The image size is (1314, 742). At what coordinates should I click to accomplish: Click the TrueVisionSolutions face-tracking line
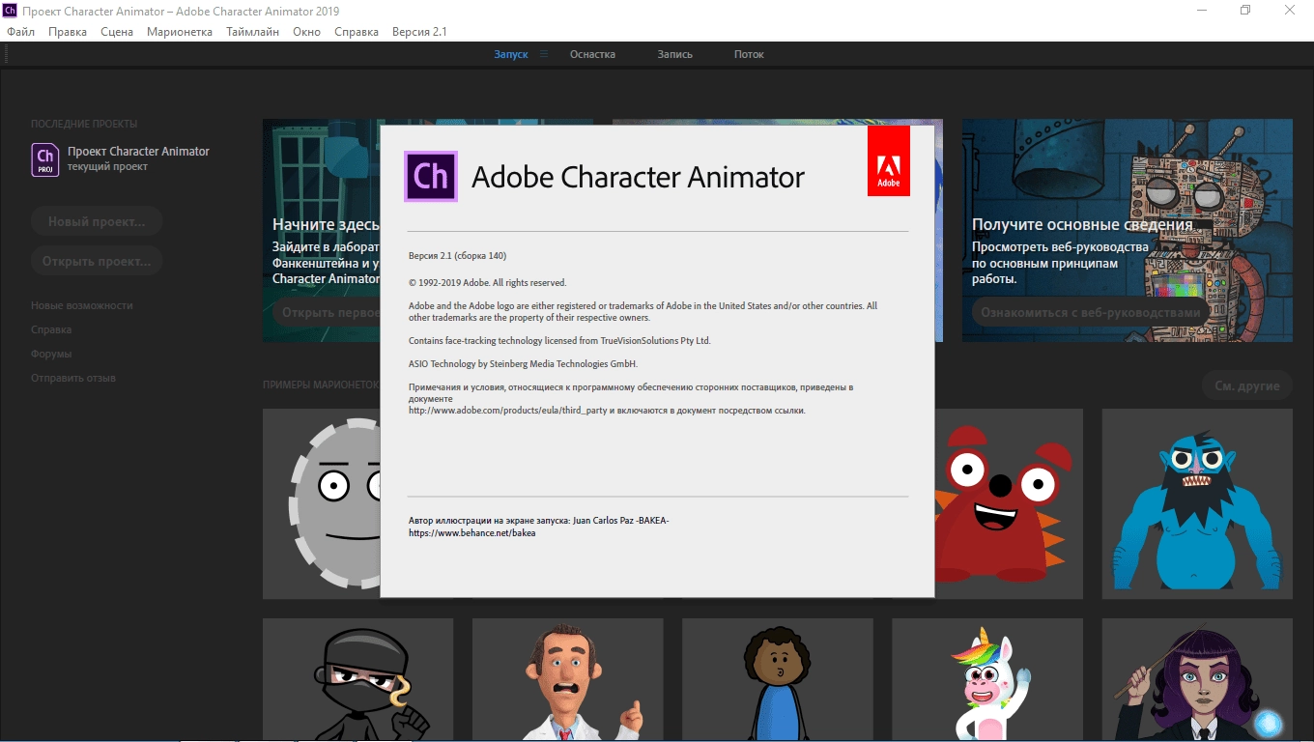point(559,341)
